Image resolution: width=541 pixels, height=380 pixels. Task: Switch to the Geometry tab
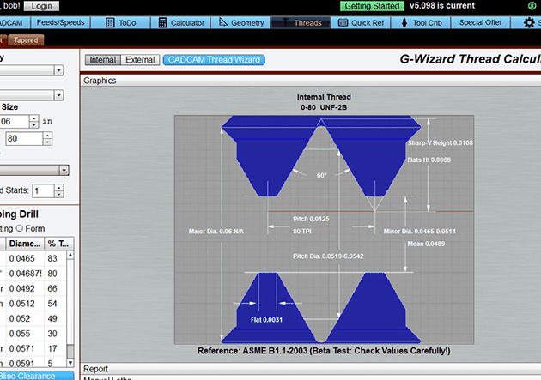coord(240,23)
